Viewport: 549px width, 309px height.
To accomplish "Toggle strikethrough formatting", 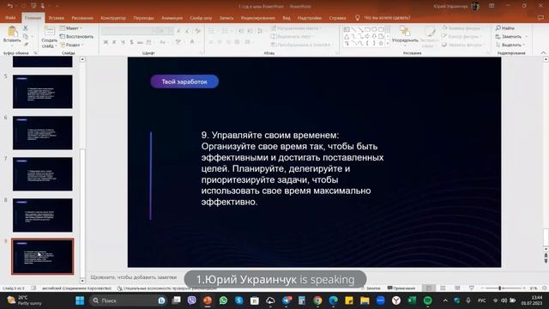I will click(x=140, y=42).
